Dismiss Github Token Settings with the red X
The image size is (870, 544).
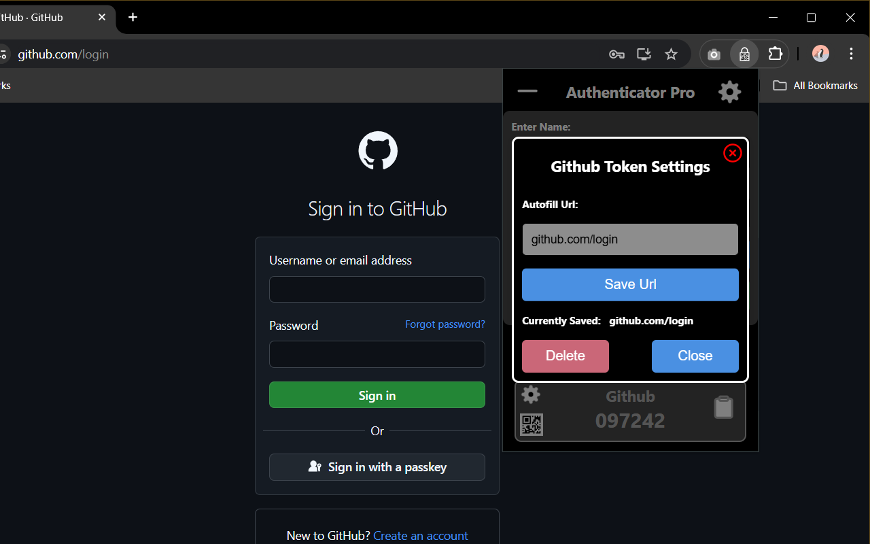click(x=732, y=153)
